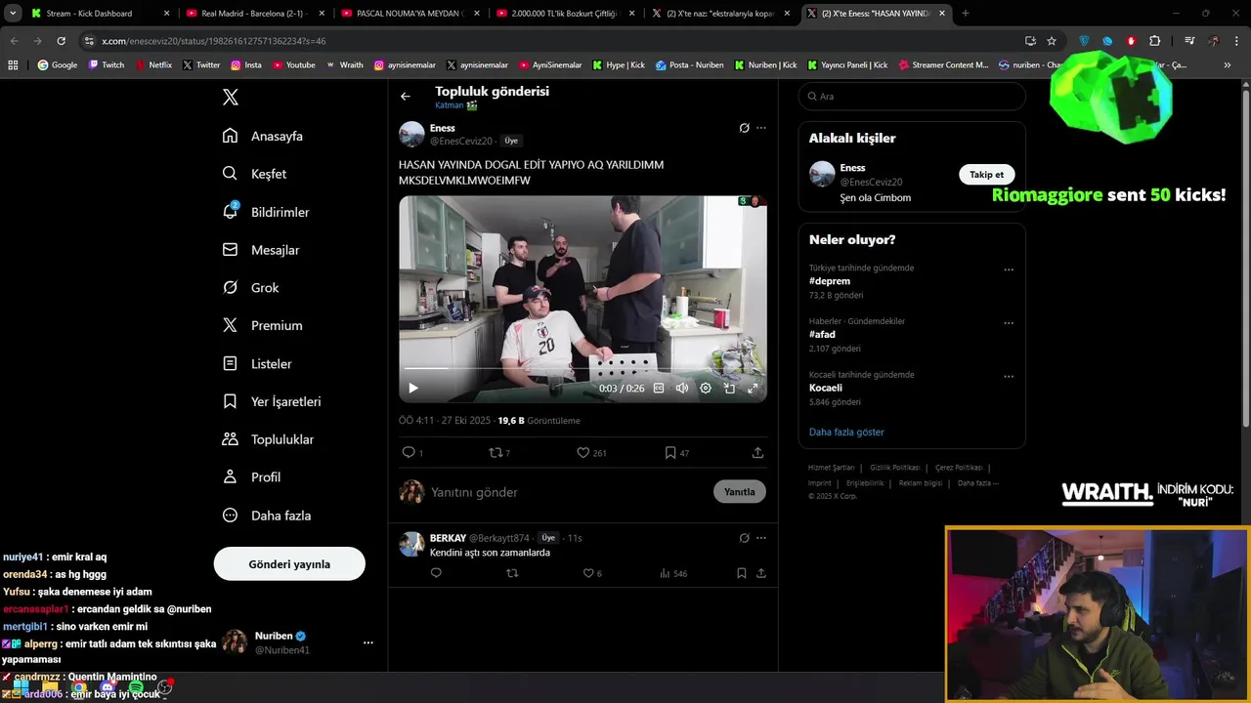Open options for Kocaeli trend
This screenshot has width=1251, height=703.
tap(1009, 377)
